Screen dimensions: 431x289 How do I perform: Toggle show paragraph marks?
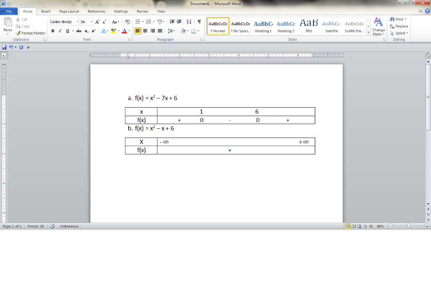point(199,22)
